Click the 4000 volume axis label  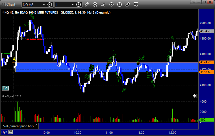[203, 102]
